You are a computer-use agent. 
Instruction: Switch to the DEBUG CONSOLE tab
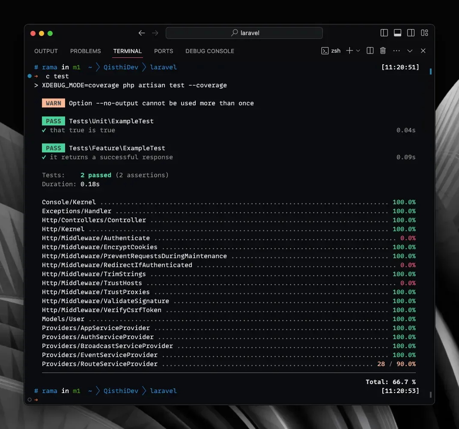(x=210, y=51)
